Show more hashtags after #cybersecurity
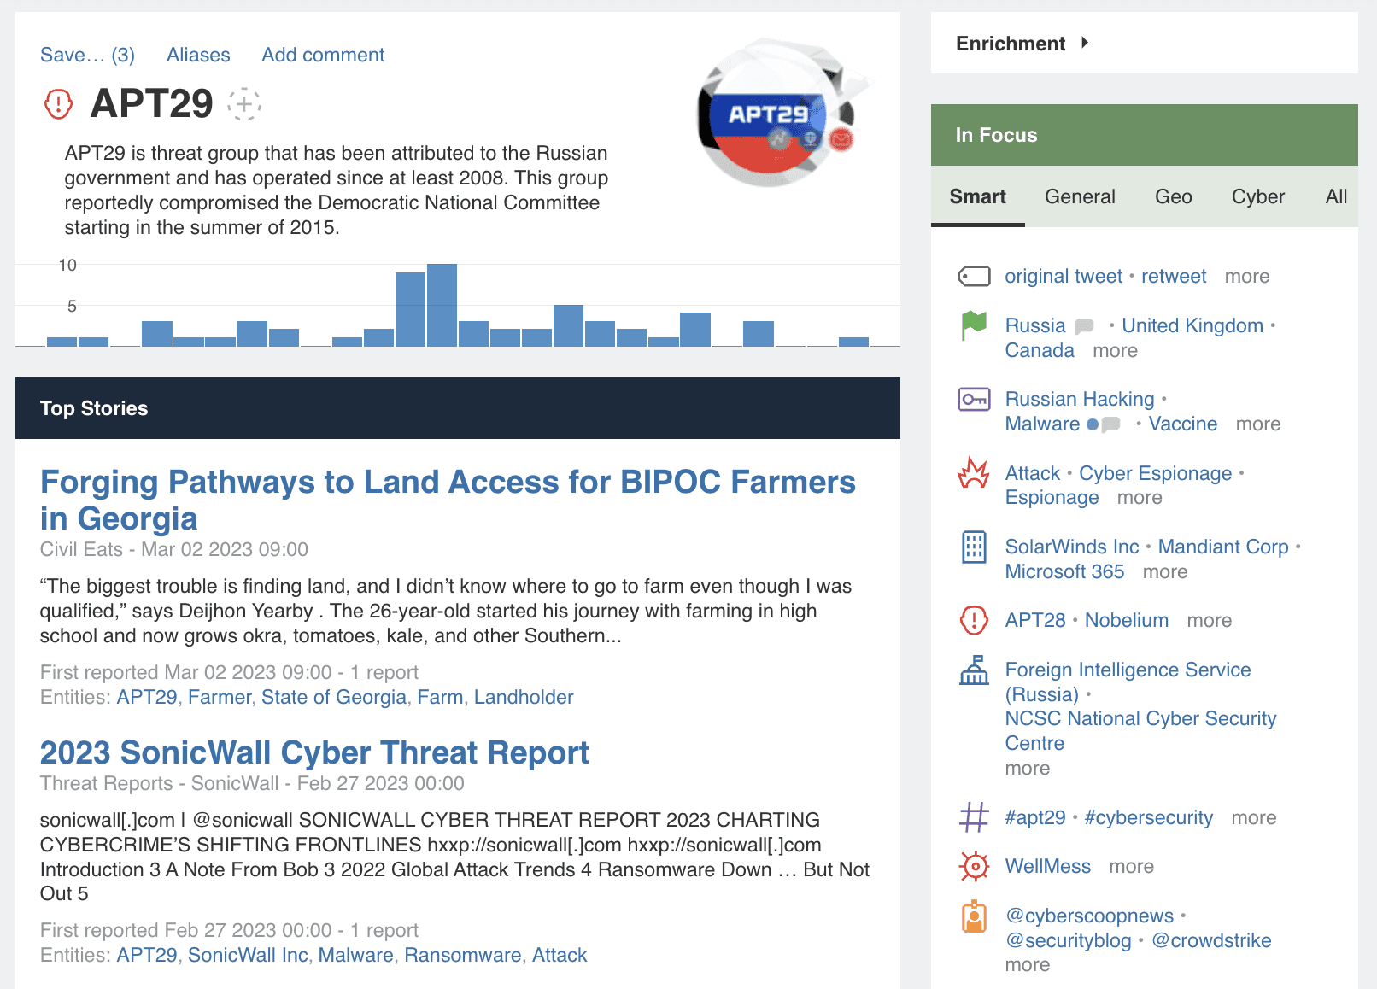Viewport: 1377px width, 989px height. (x=1254, y=817)
